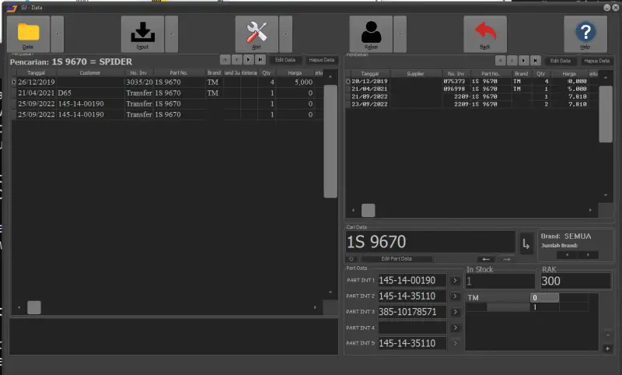
Task: Expand arrow next to PART INT 4
Action: pos(456,328)
